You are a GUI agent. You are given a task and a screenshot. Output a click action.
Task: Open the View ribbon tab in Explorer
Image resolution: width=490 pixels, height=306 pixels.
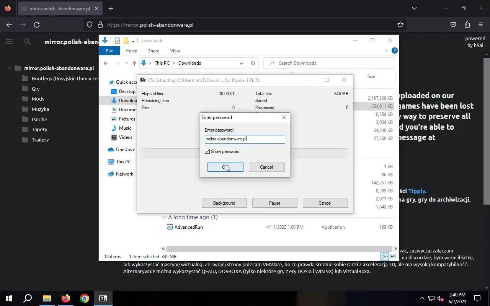pos(175,51)
